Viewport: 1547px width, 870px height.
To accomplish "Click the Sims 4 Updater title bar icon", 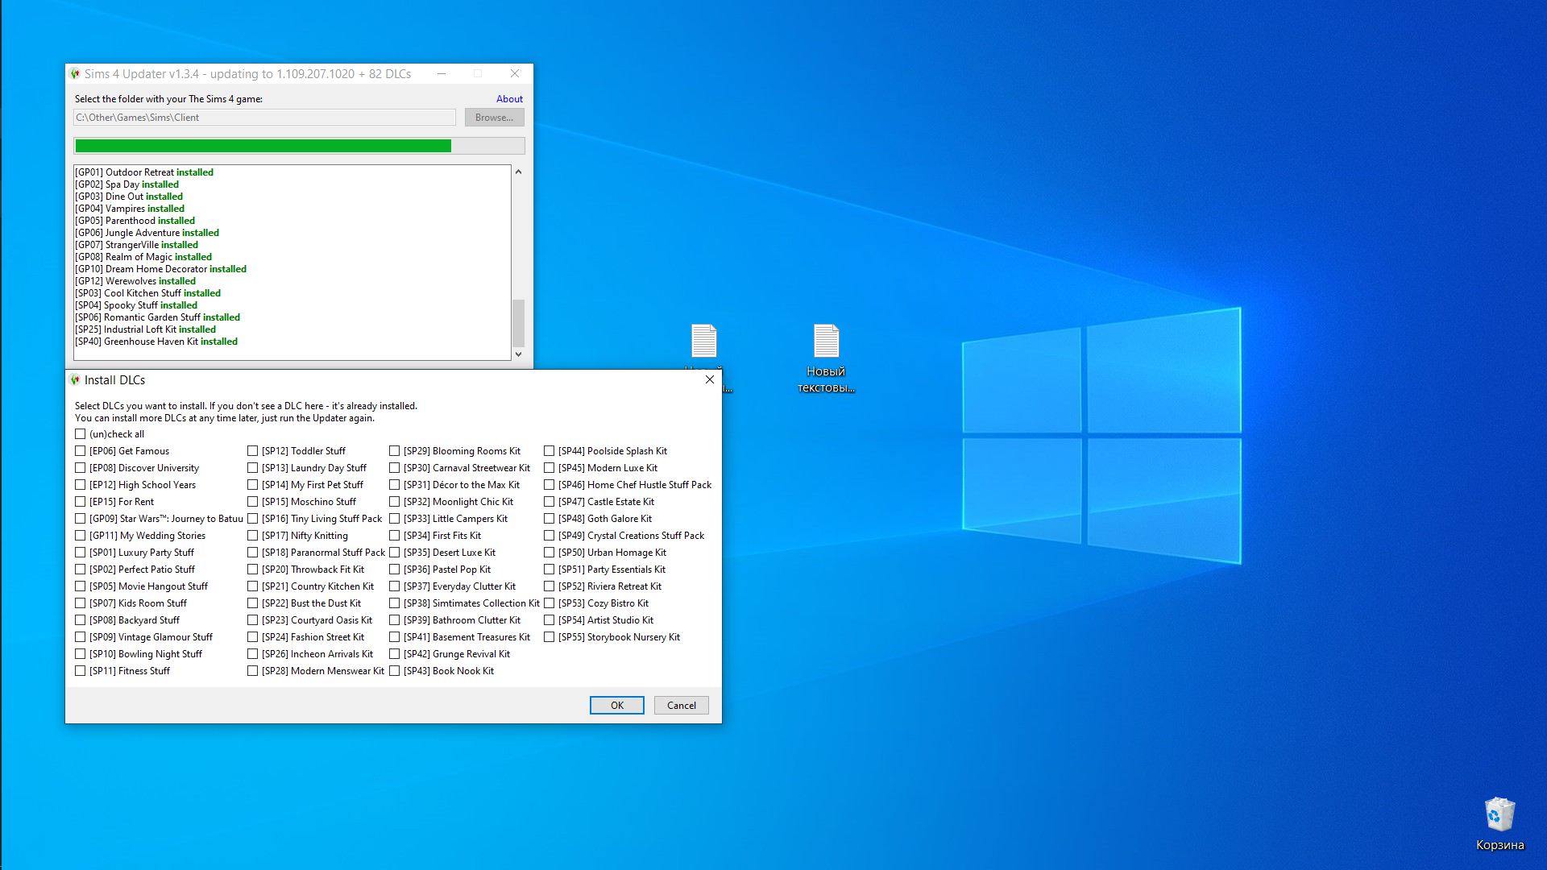I will tap(75, 73).
